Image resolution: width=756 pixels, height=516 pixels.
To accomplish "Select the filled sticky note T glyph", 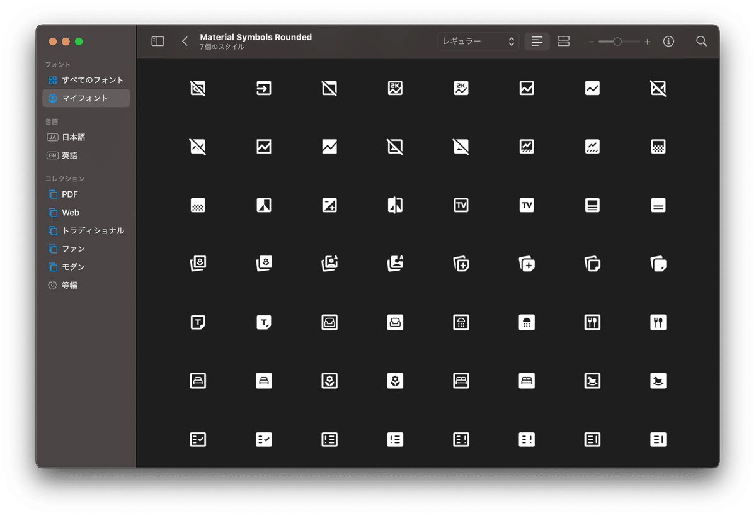I will pyautogui.click(x=264, y=322).
